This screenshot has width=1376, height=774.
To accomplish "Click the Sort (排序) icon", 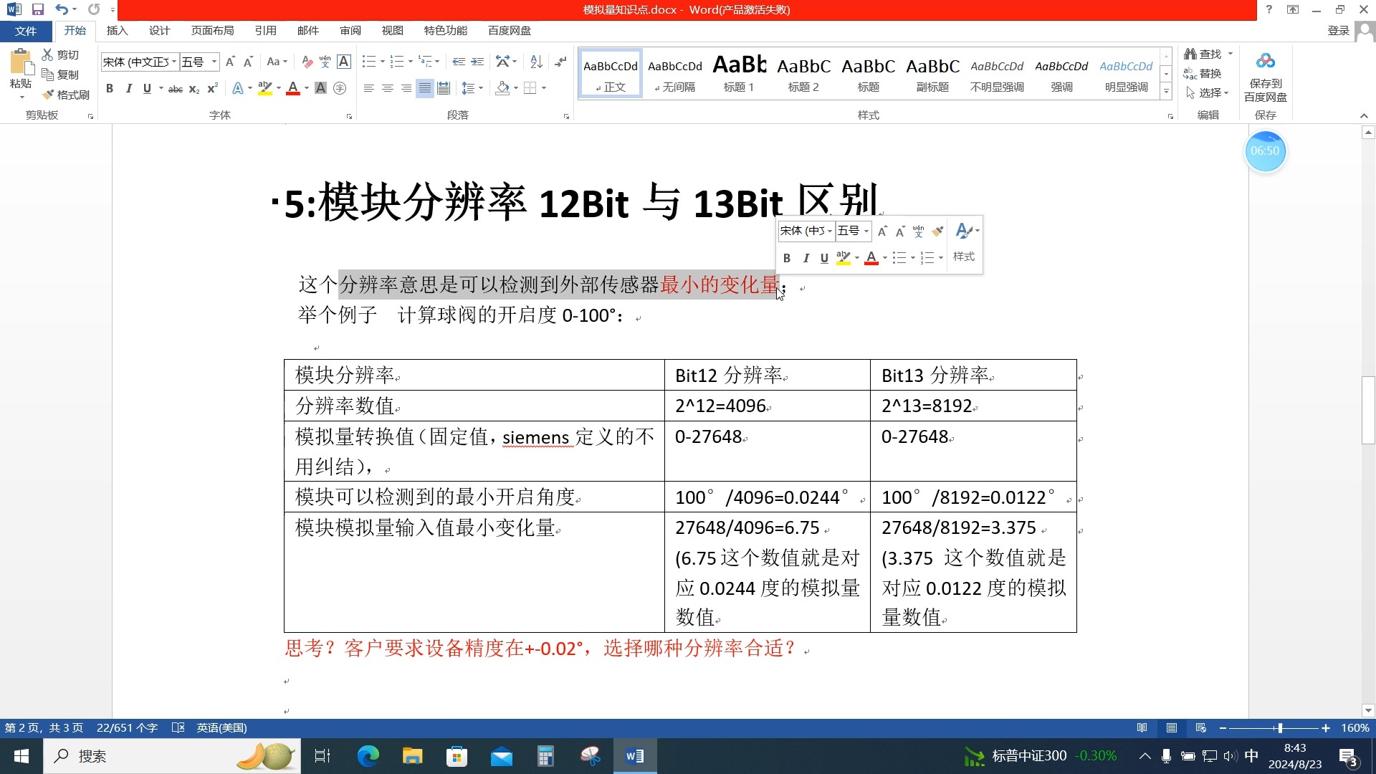I will pyautogui.click(x=536, y=62).
